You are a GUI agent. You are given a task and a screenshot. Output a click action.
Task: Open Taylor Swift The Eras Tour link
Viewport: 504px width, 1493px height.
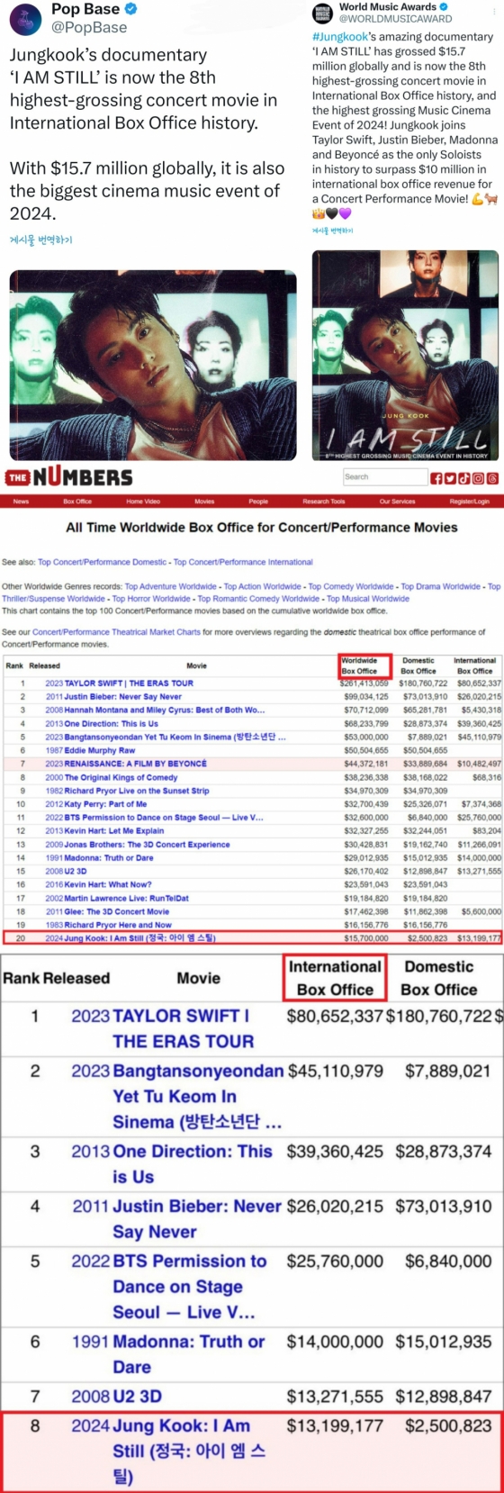tap(129, 683)
